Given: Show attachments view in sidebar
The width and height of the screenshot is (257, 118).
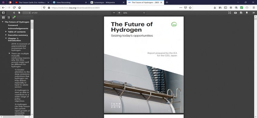Looking at the screenshot, I should [x=14, y=17].
